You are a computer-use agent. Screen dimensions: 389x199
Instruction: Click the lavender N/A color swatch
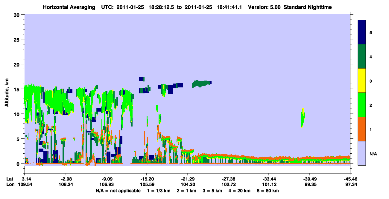pos(362,153)
